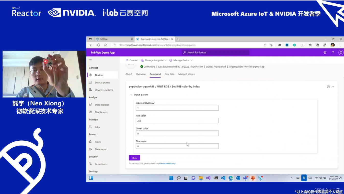The height and width of the screenshot is (194, 344).
Task: Toggle the hamburger navigation menu
Action: tap(90, 60)
